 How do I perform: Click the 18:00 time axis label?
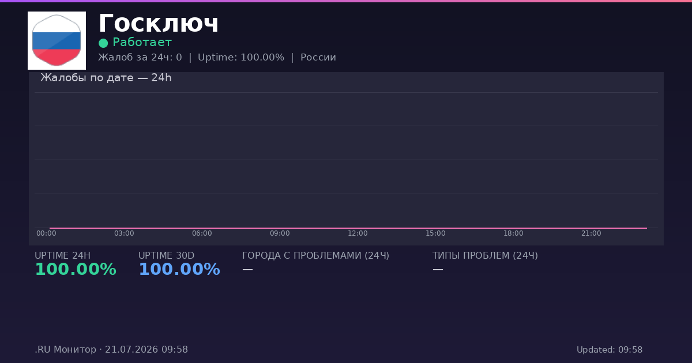pos(513,233)
